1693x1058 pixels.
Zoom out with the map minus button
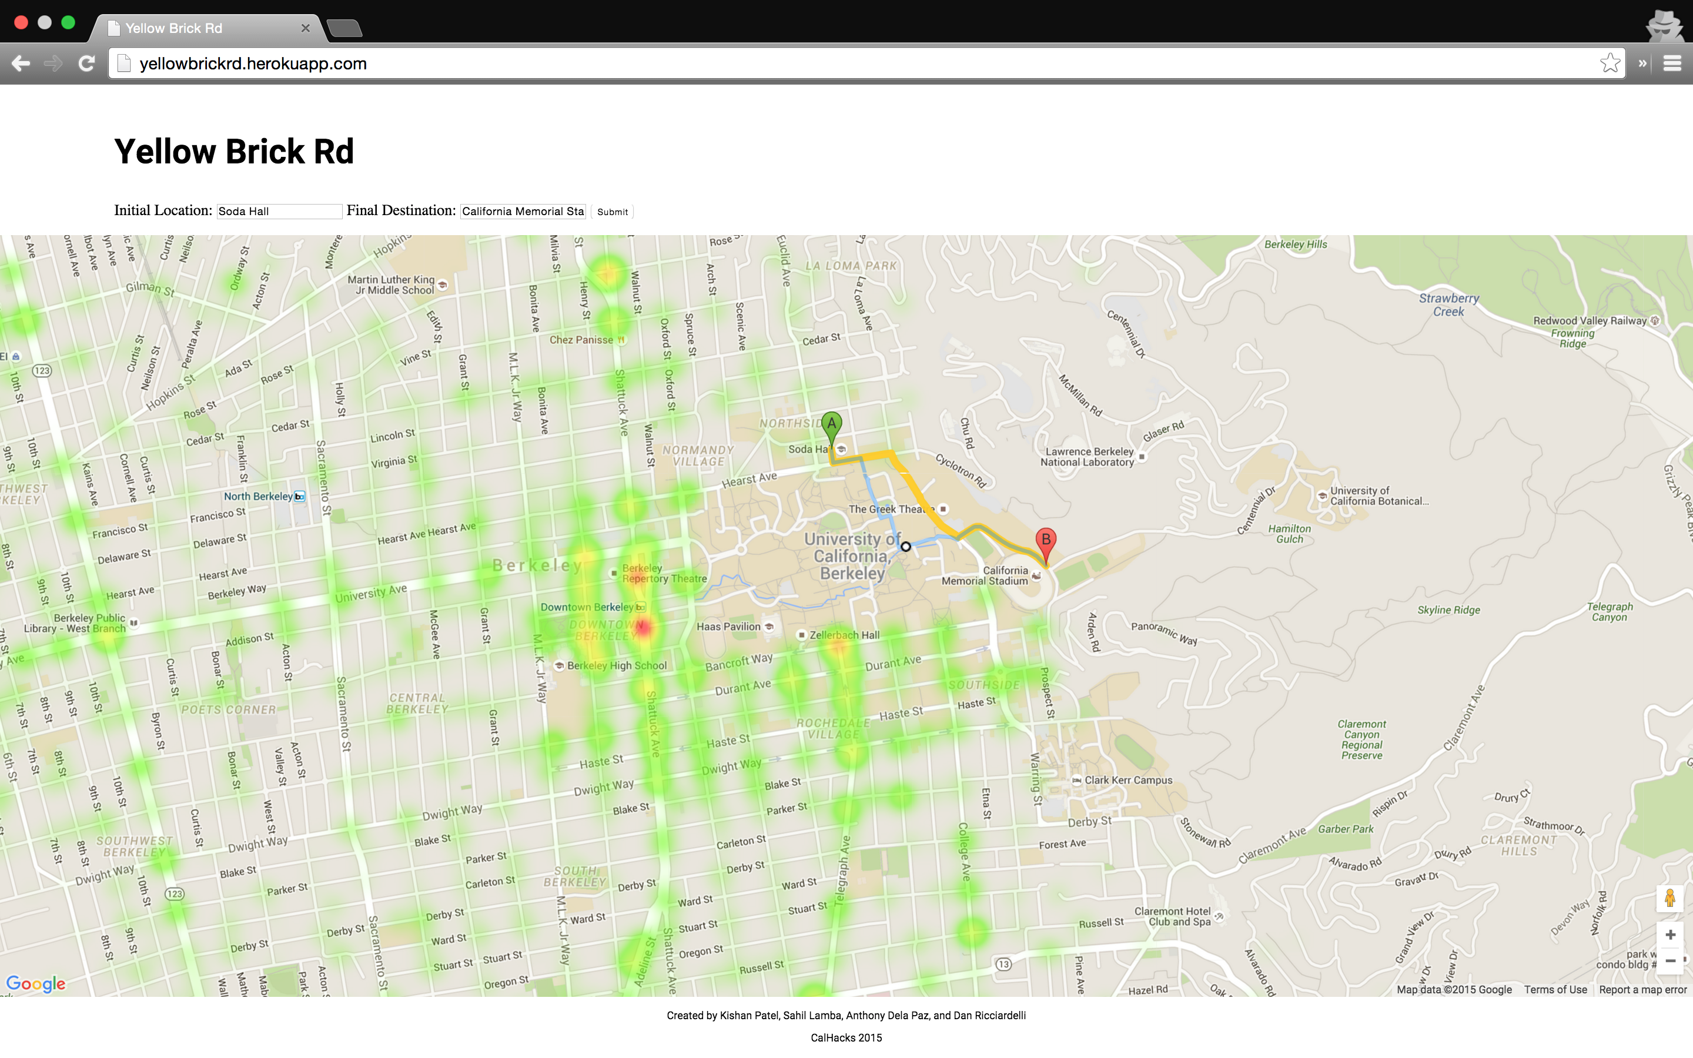(1670, 961)
